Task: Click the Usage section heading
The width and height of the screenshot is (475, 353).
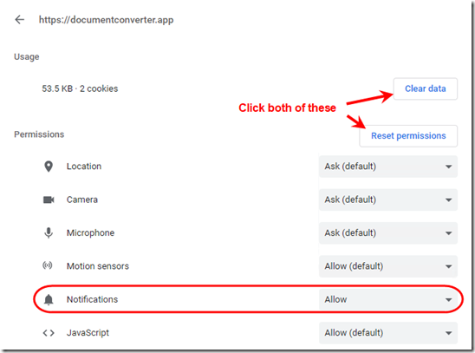Action: point(27,57)
